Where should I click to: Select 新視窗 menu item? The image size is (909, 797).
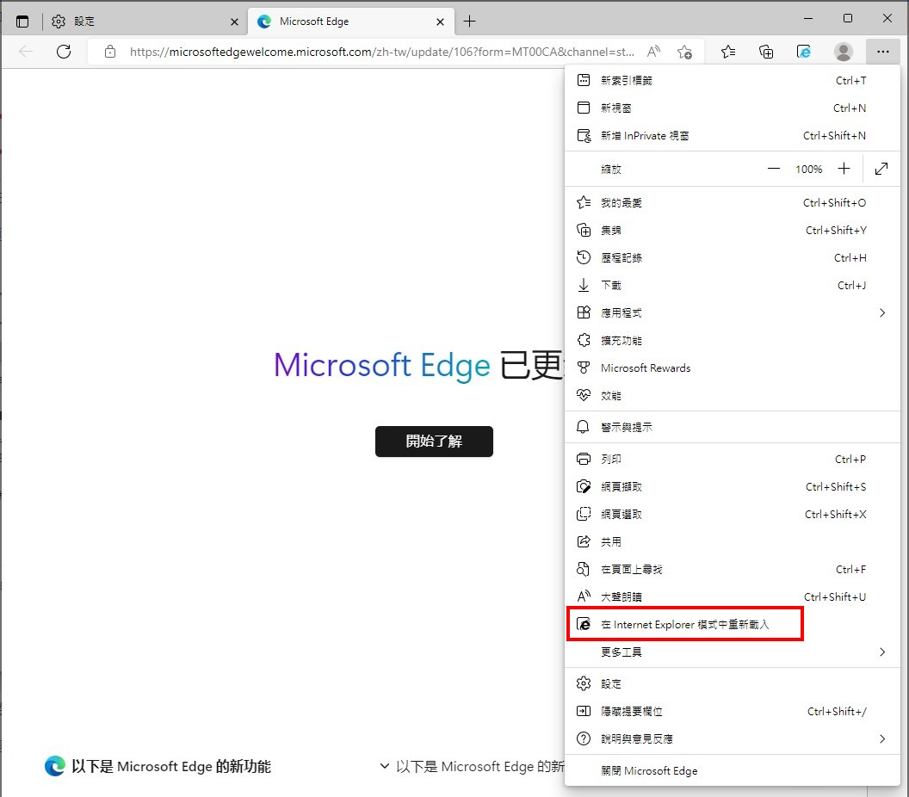click(733, 108)
